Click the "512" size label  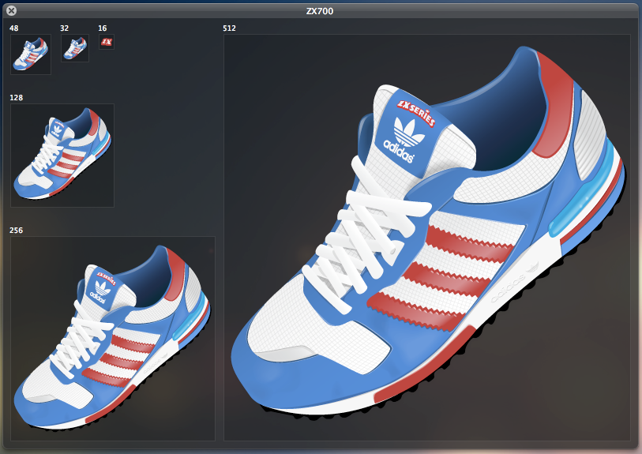point(229,28)
